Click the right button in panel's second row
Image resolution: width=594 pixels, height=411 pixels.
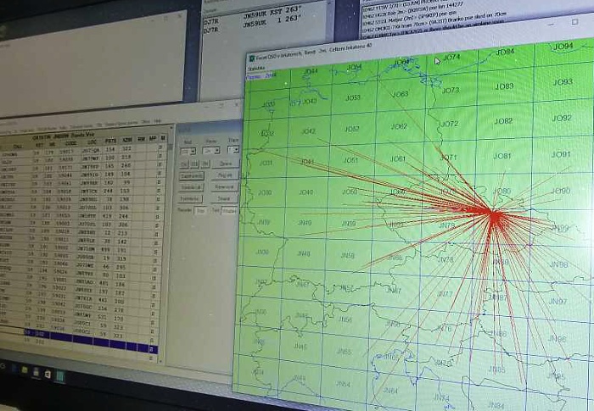(225, 175)
